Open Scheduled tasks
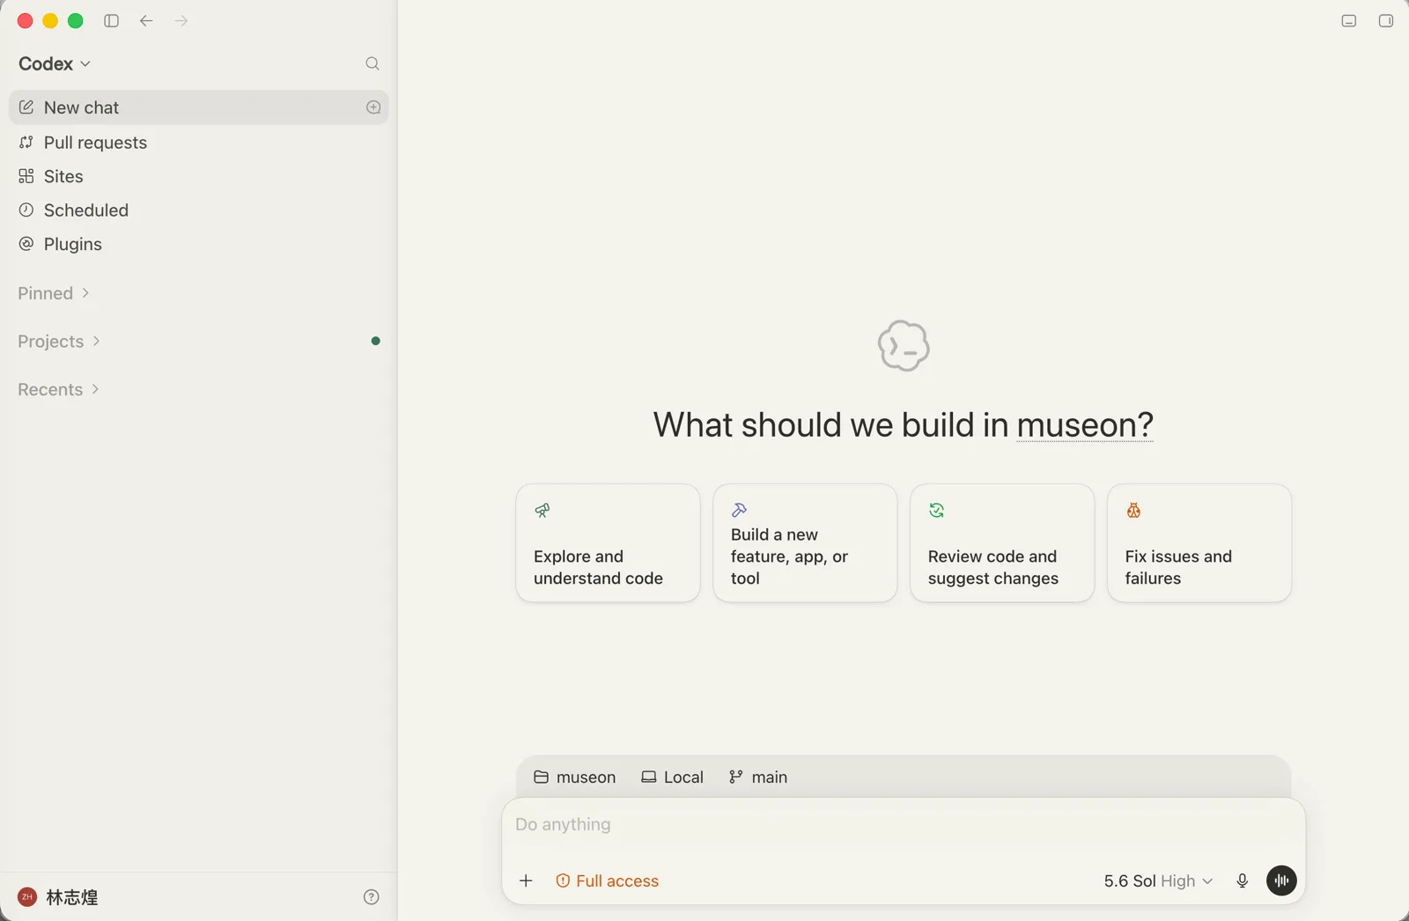 198,210
